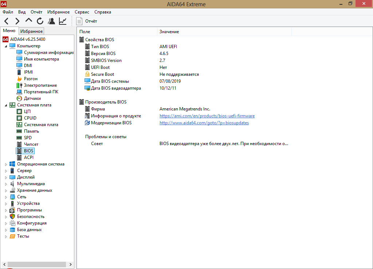Sort by the Значение column header
Image resolution: width=373 pixels, height=269 pixels.
click(224, 32)
